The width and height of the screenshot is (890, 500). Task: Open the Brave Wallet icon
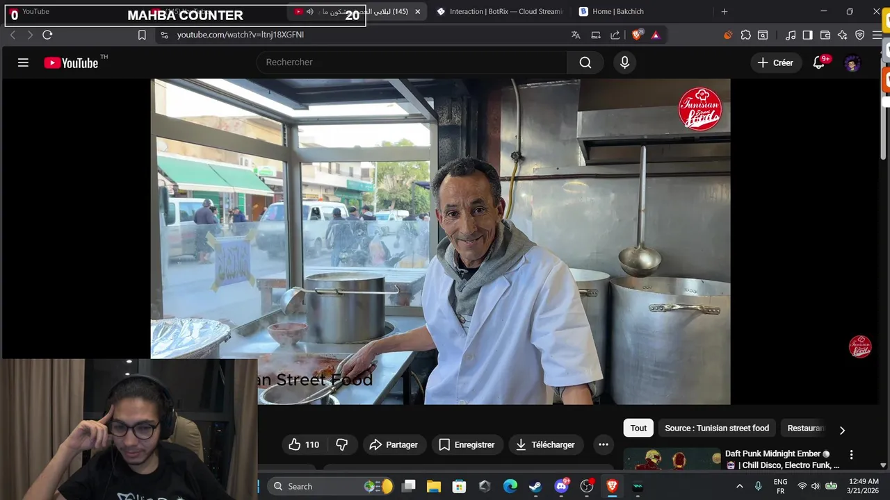pos(825,35)
